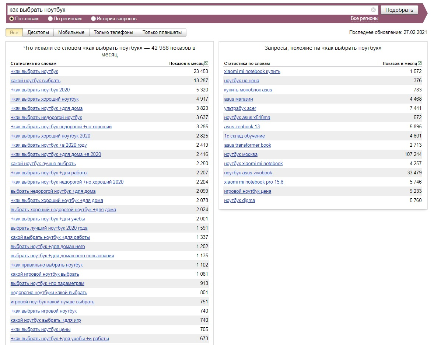This screenshot has height=345, width=434.
Task: Open '+как правильно выбрать ноутбук' link
Action: tap(46, 265)
